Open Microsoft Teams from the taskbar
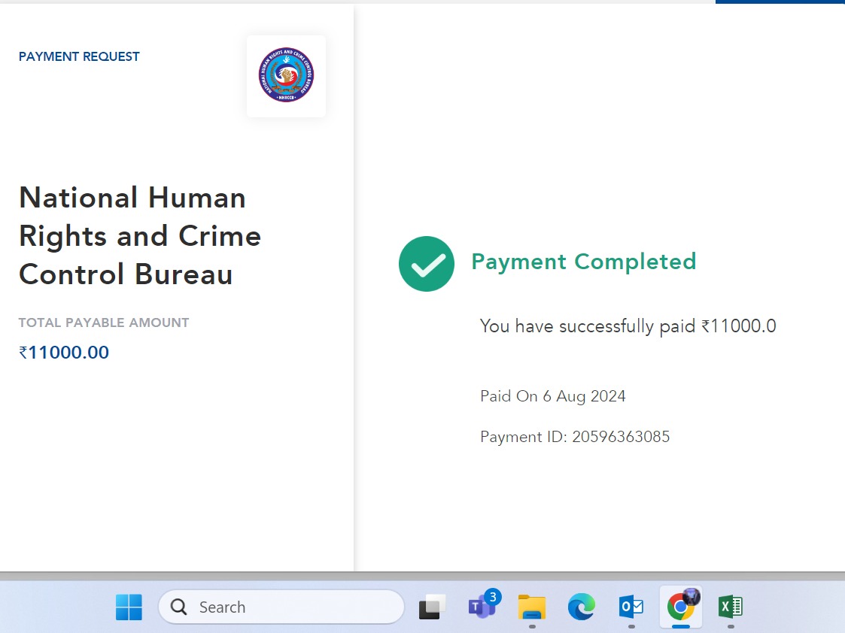845x633 pixels. (x=482, y=606)
